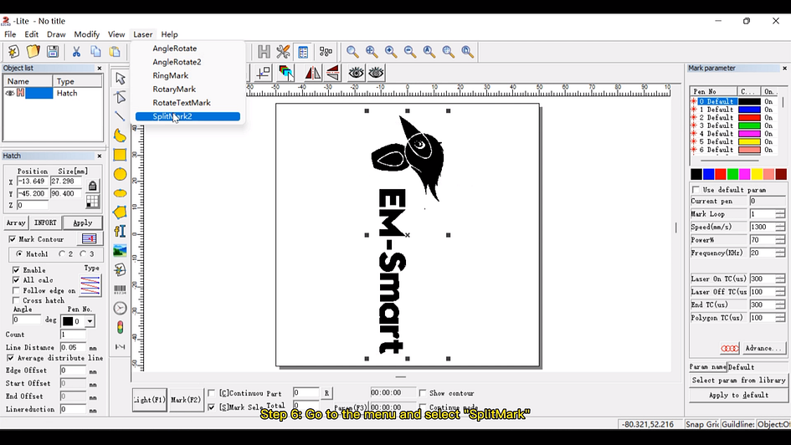The height and width of the screenshot is (445, 791).
Task: Click Select param from library button
Action: point(738,381)
